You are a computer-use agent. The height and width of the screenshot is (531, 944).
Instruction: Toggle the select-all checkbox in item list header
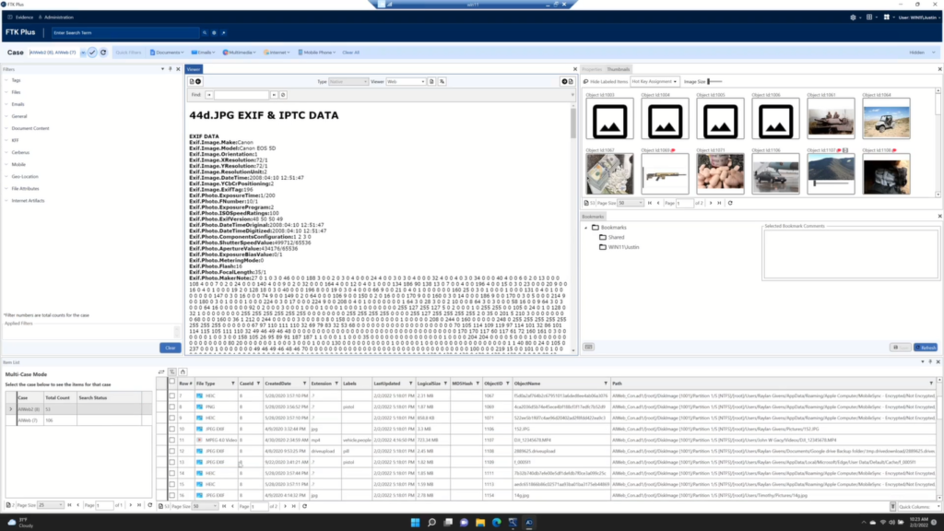pos(172,382)
